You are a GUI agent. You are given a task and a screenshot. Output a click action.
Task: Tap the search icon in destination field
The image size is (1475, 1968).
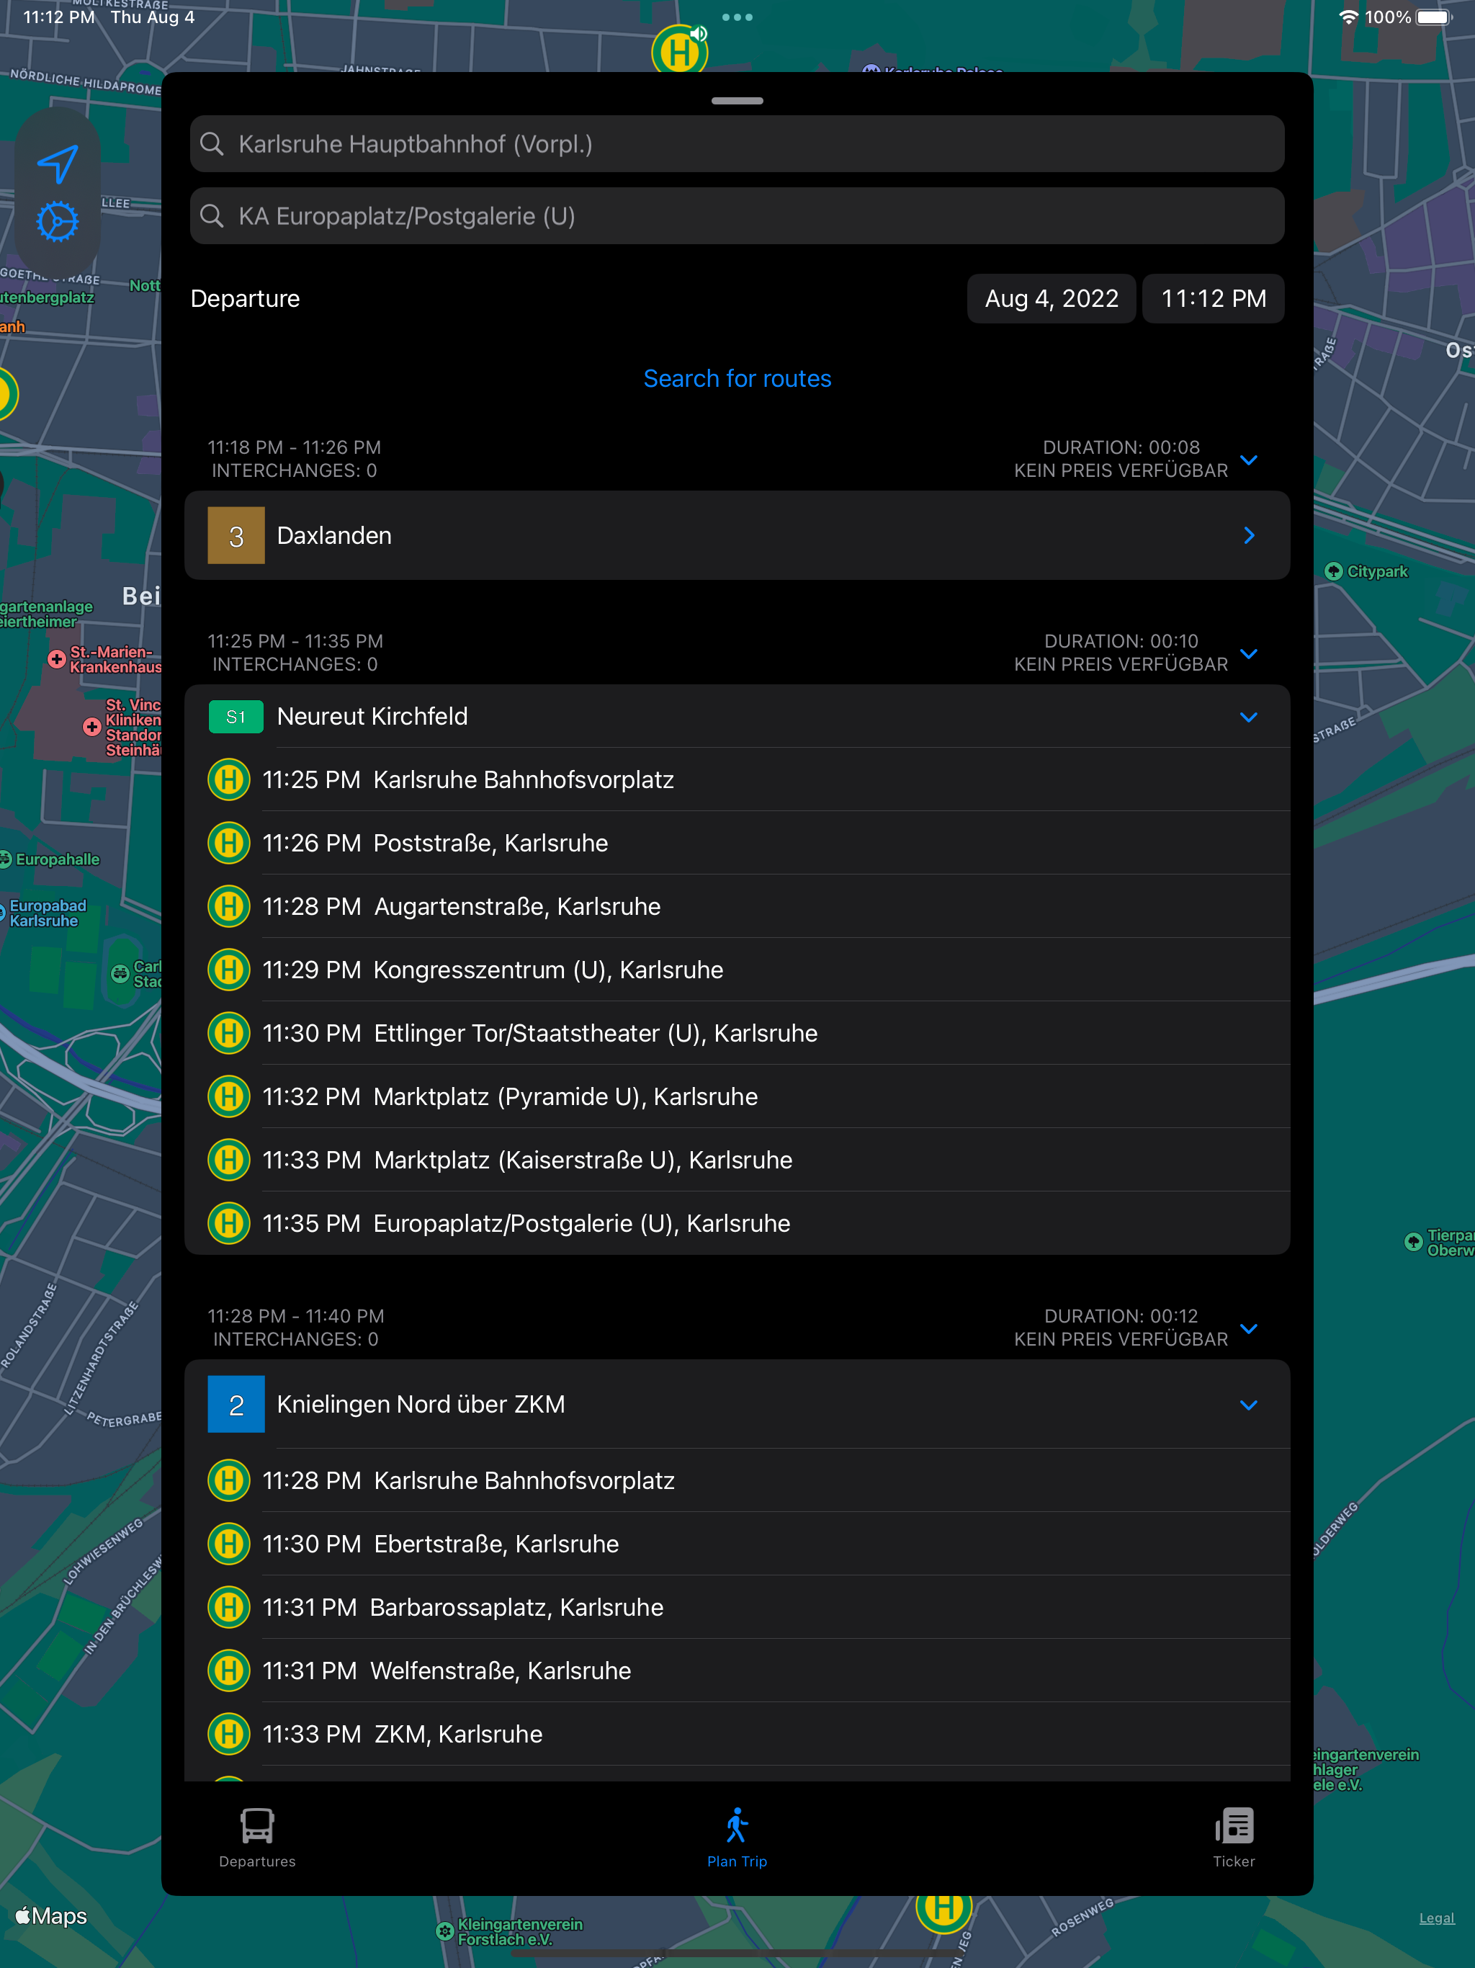pyautogui.click(x=212, y=215)
